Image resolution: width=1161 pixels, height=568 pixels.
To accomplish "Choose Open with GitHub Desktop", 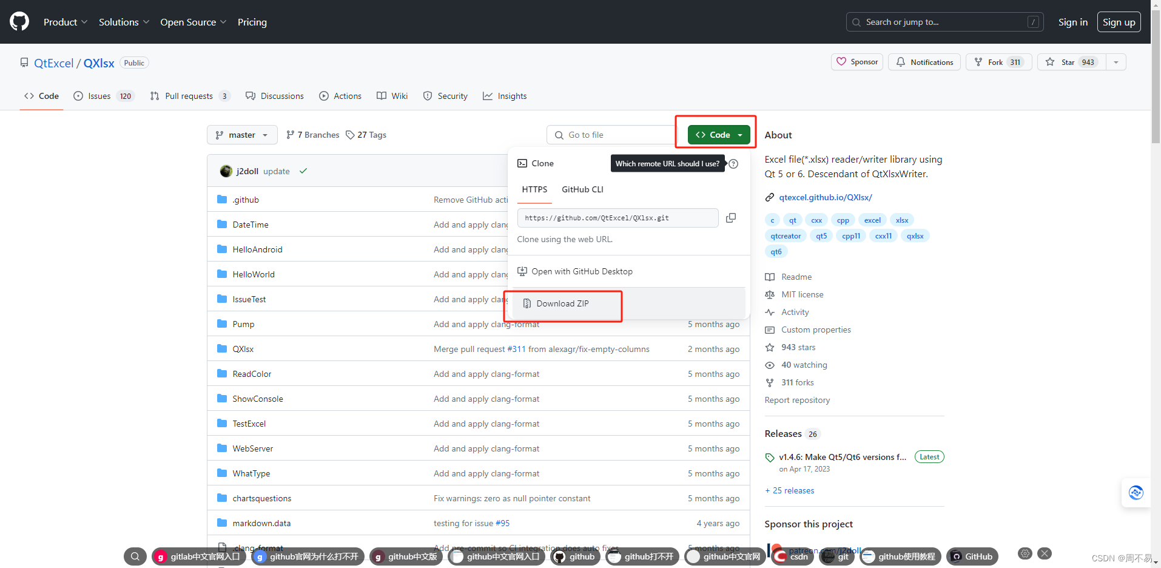I will (x=575, y=271).
